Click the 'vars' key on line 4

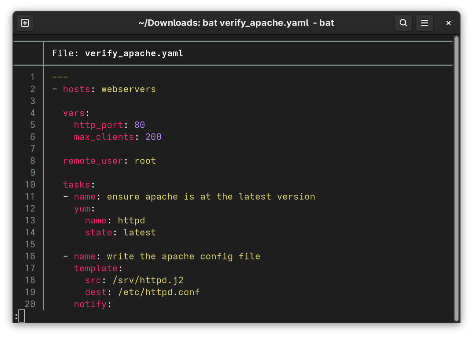click(74, 113)
